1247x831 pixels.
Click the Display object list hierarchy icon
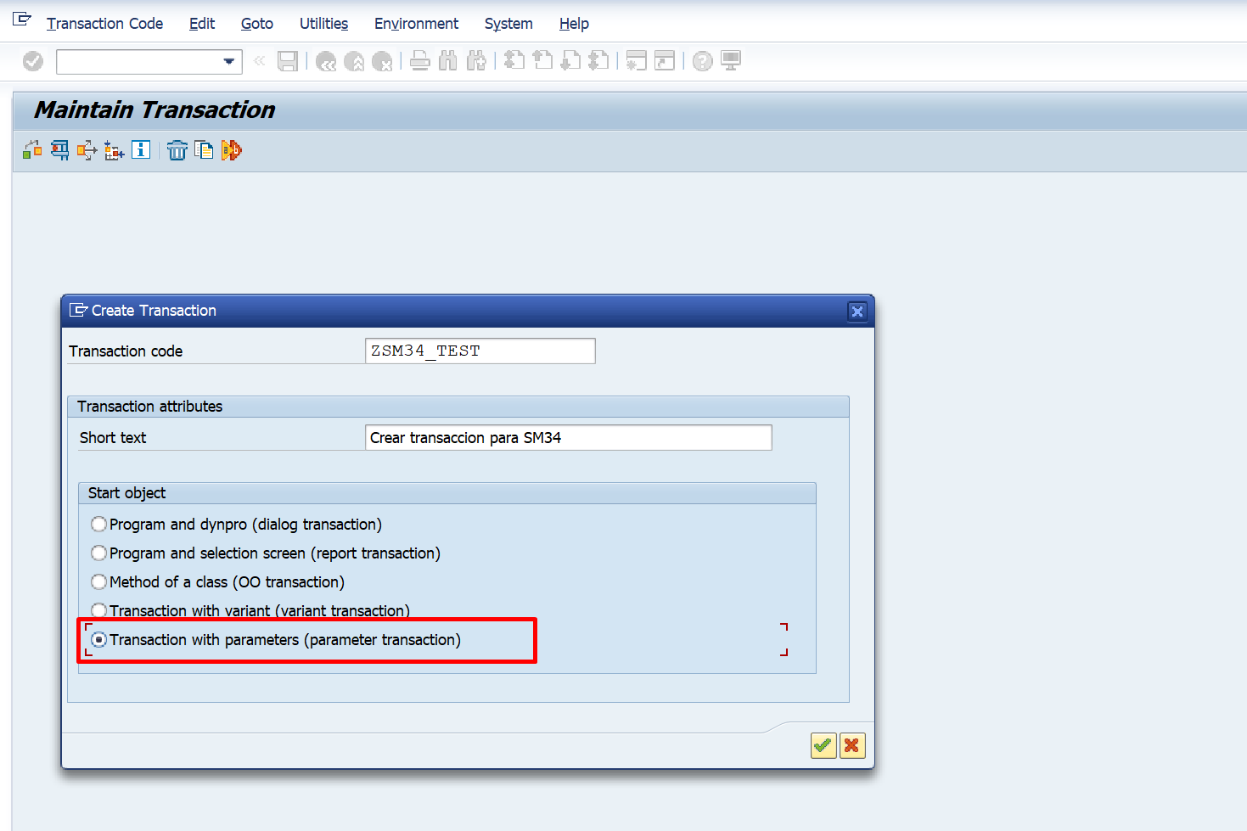click(114, 151)
